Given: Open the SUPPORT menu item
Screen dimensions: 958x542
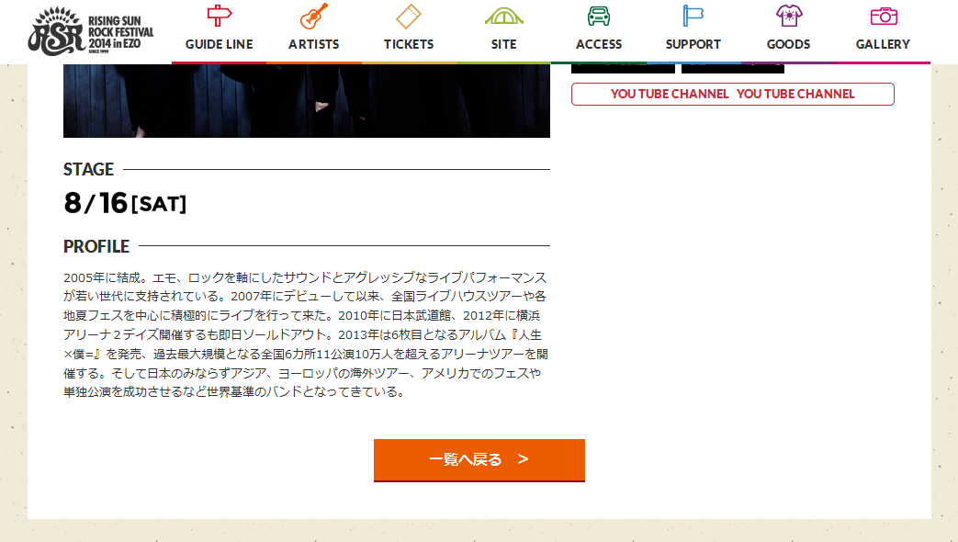Looking at the screenshot, I should [x=693, y=44].
